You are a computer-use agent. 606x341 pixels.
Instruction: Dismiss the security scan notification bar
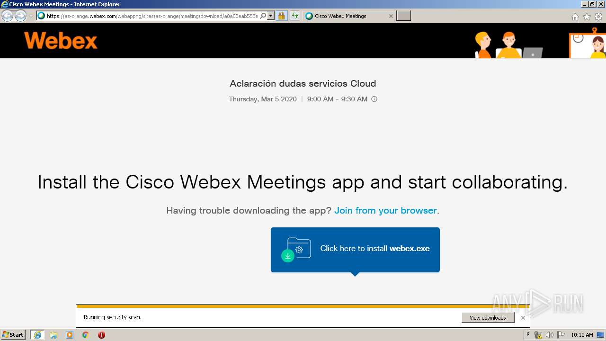pos(523,318)
